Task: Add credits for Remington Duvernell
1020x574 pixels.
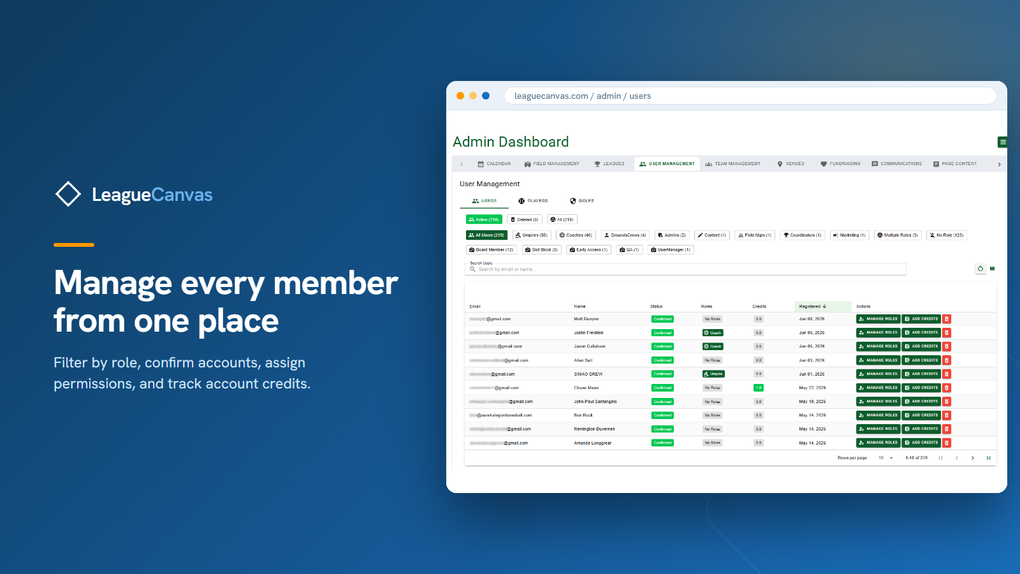Action: pyautogui.click(x=922, y=429)
